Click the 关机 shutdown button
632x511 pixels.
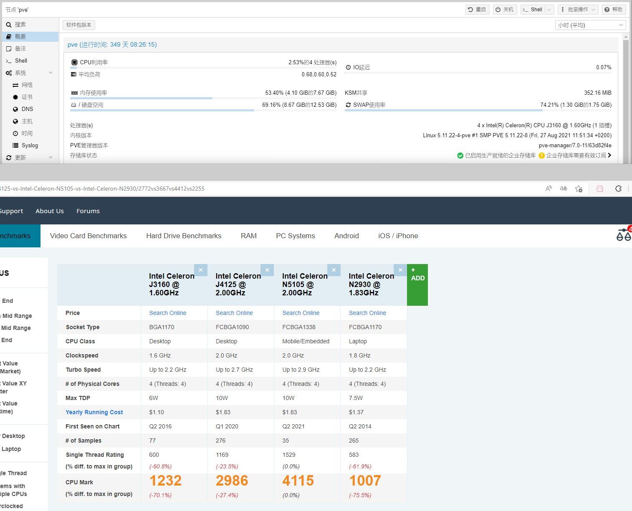coord(505,10)
